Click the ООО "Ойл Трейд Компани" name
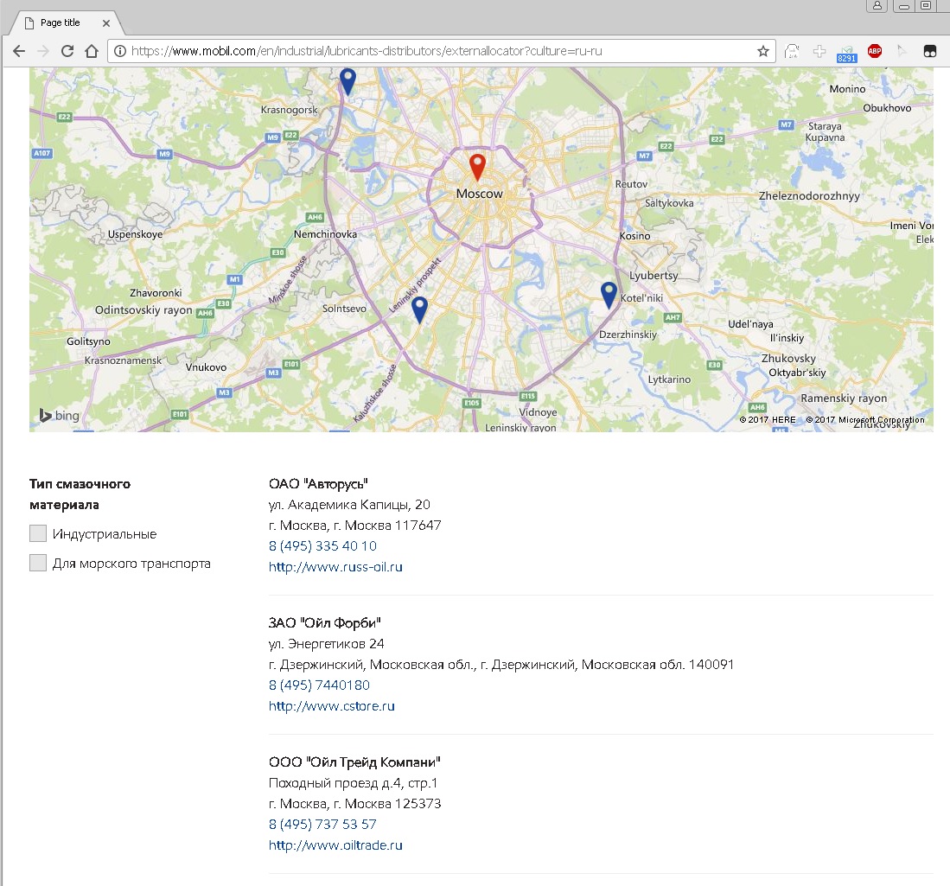 click(x=354, y=762)
